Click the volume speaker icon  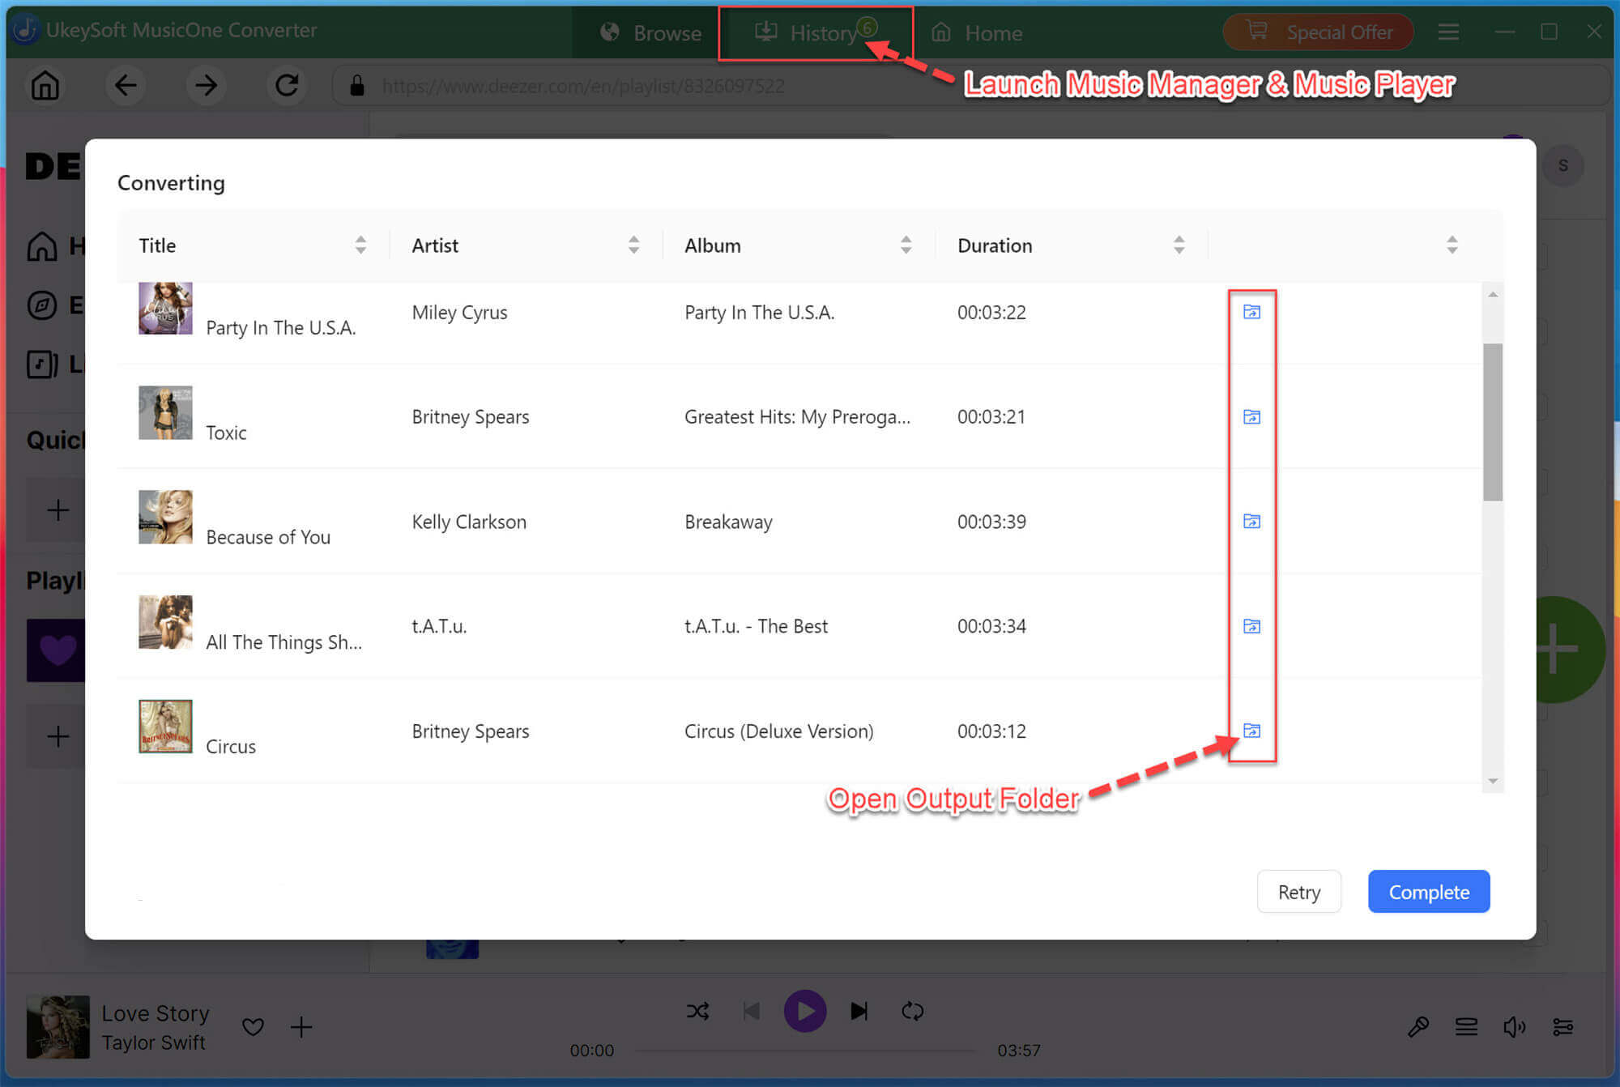[x=1515, y=1027]
